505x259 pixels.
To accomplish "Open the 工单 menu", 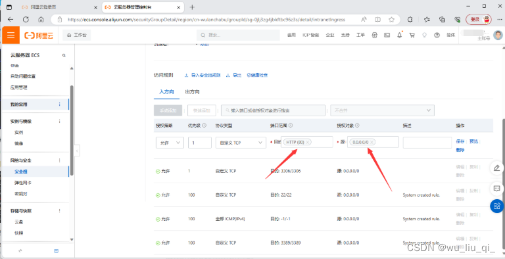I will point(360,35).
